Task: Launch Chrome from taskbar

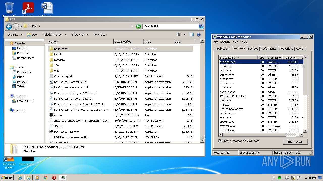Action: [45, 178]
